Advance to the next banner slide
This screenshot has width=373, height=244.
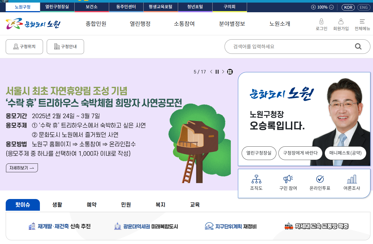(223, 72)
